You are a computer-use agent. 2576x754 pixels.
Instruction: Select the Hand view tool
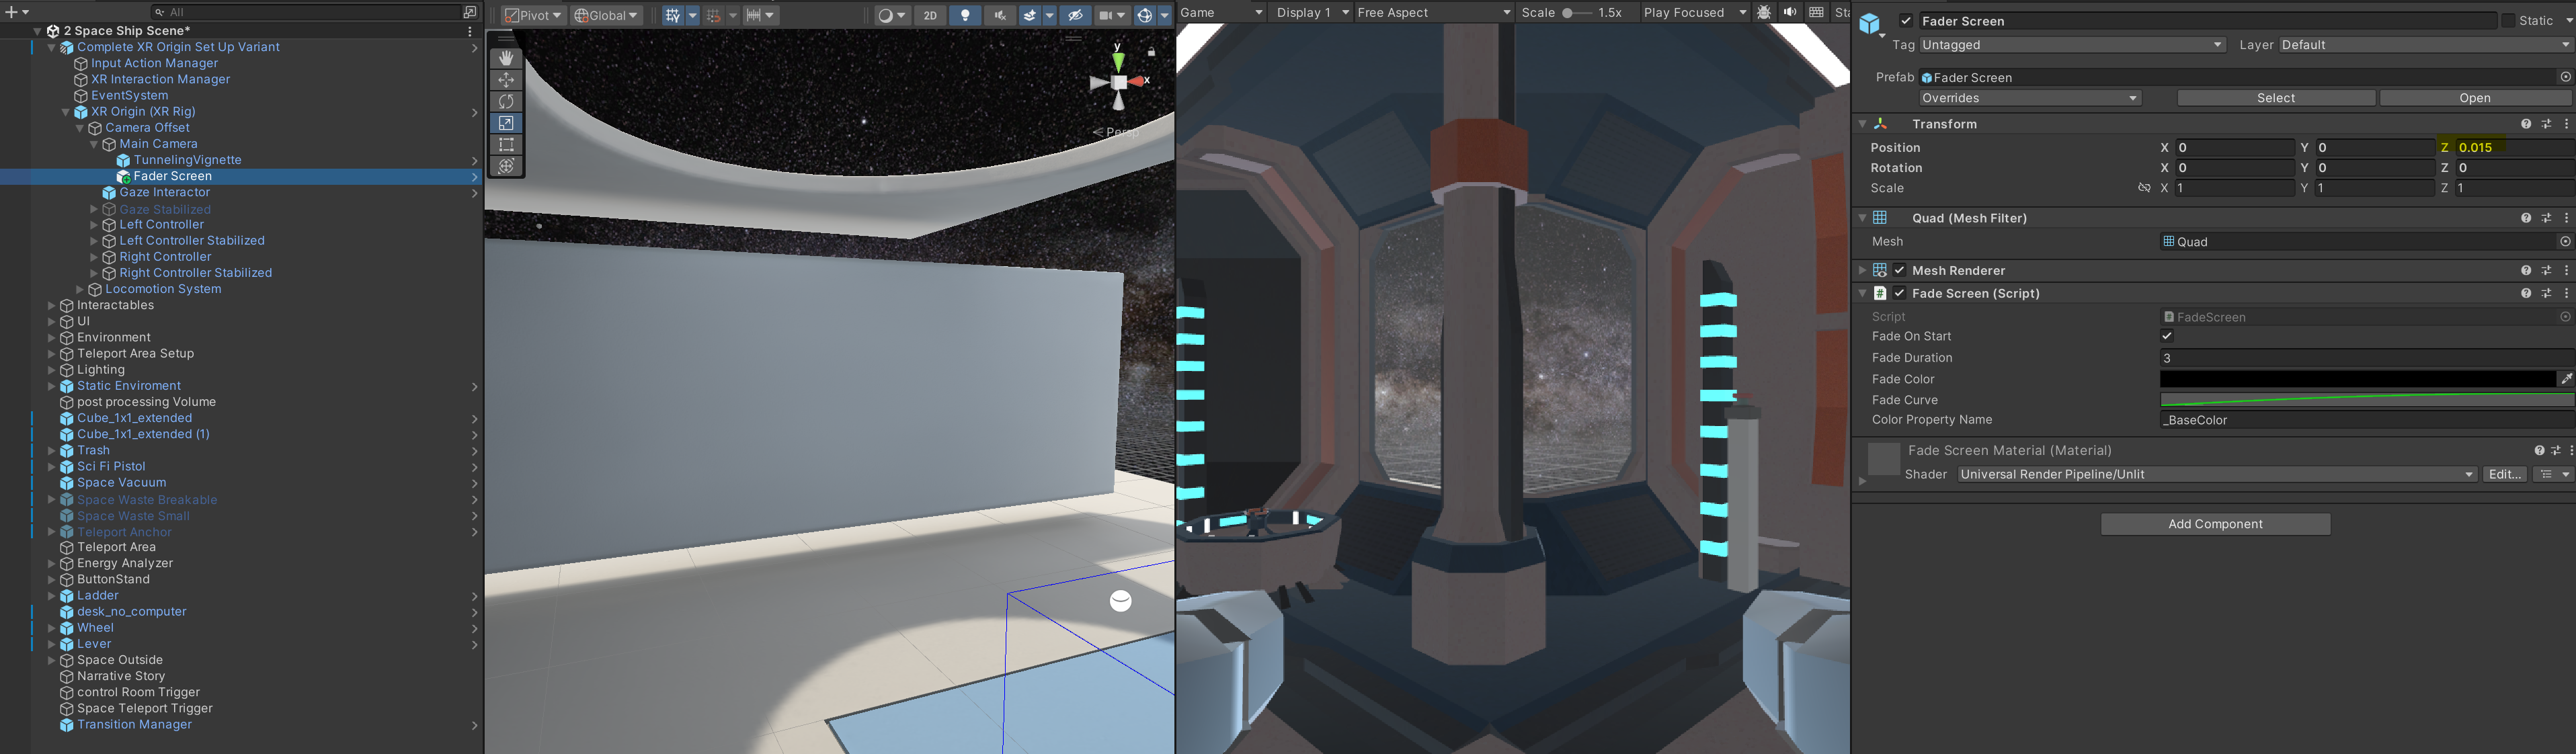[x=506, y=58]
